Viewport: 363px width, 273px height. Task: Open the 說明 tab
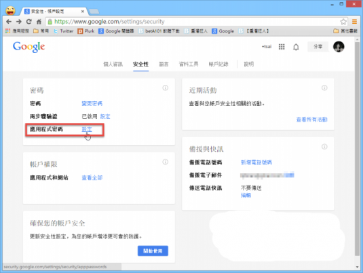point(249,65)
